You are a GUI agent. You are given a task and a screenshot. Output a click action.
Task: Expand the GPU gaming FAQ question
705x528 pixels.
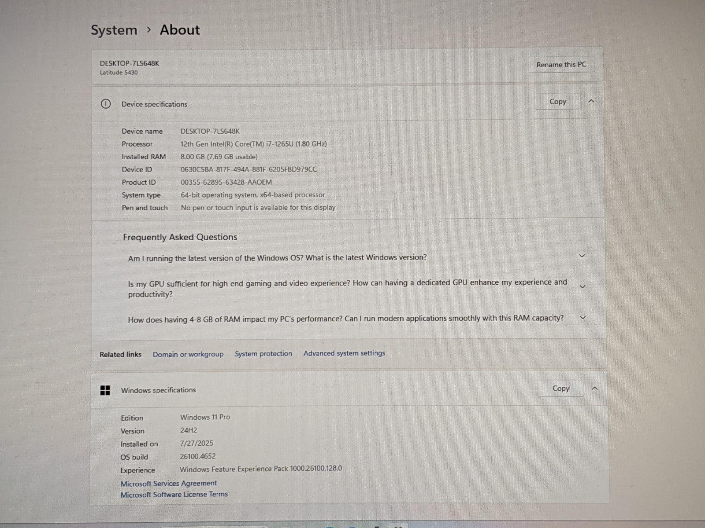click(x=582, y=287)
